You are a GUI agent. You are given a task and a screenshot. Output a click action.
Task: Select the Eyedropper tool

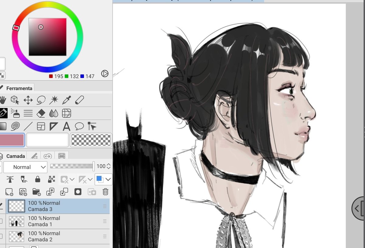(x=67, y=100)
